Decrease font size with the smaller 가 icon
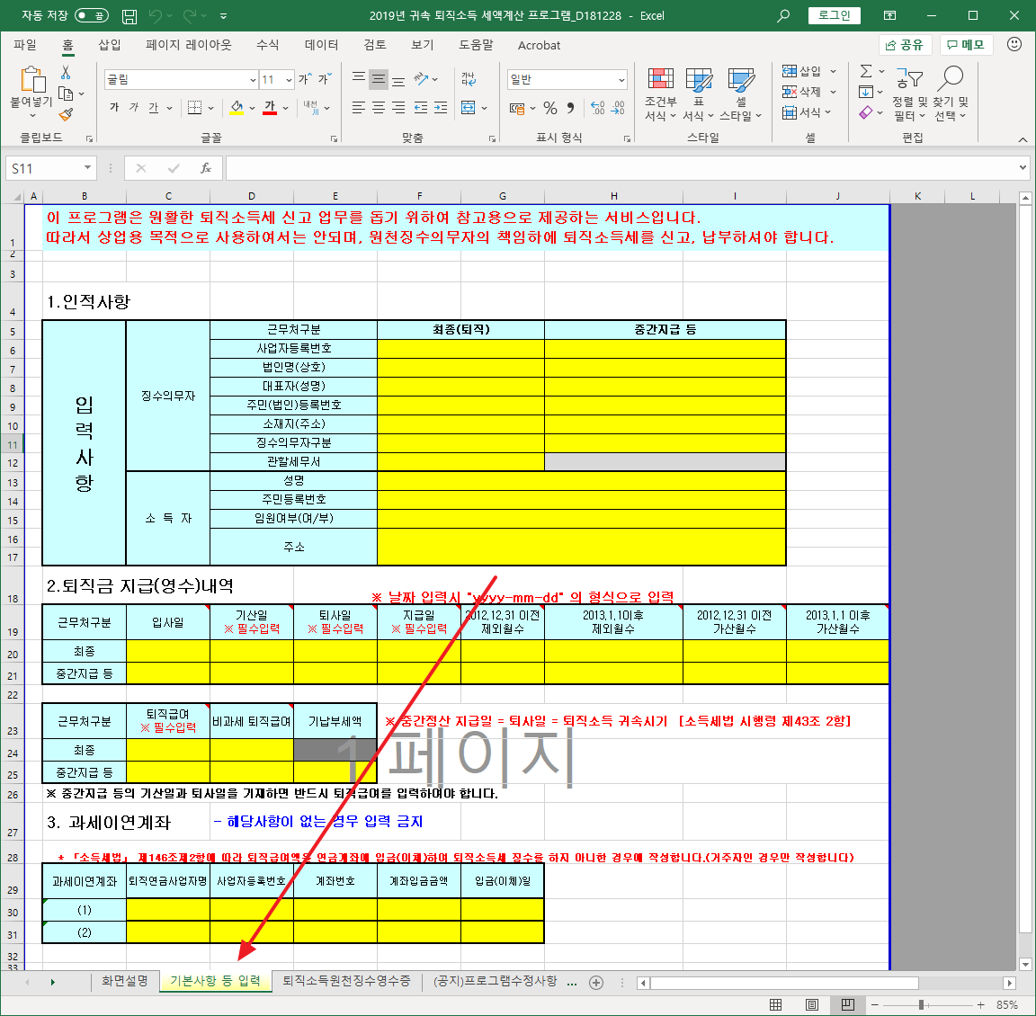 pos(324,79)
